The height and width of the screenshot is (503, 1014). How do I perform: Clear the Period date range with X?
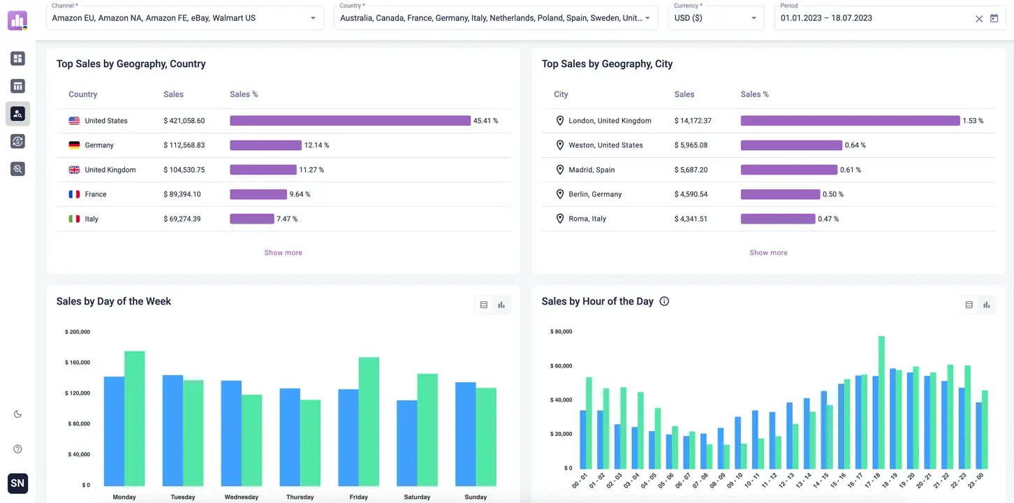978,19
